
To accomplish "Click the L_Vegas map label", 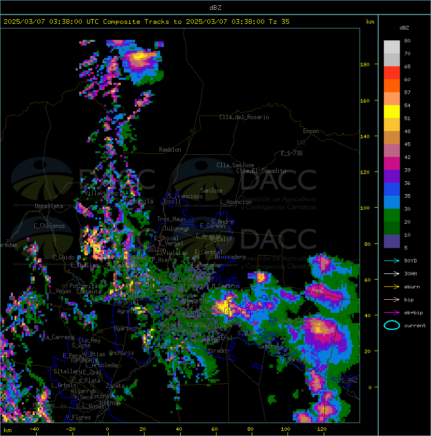I will 60,291.
